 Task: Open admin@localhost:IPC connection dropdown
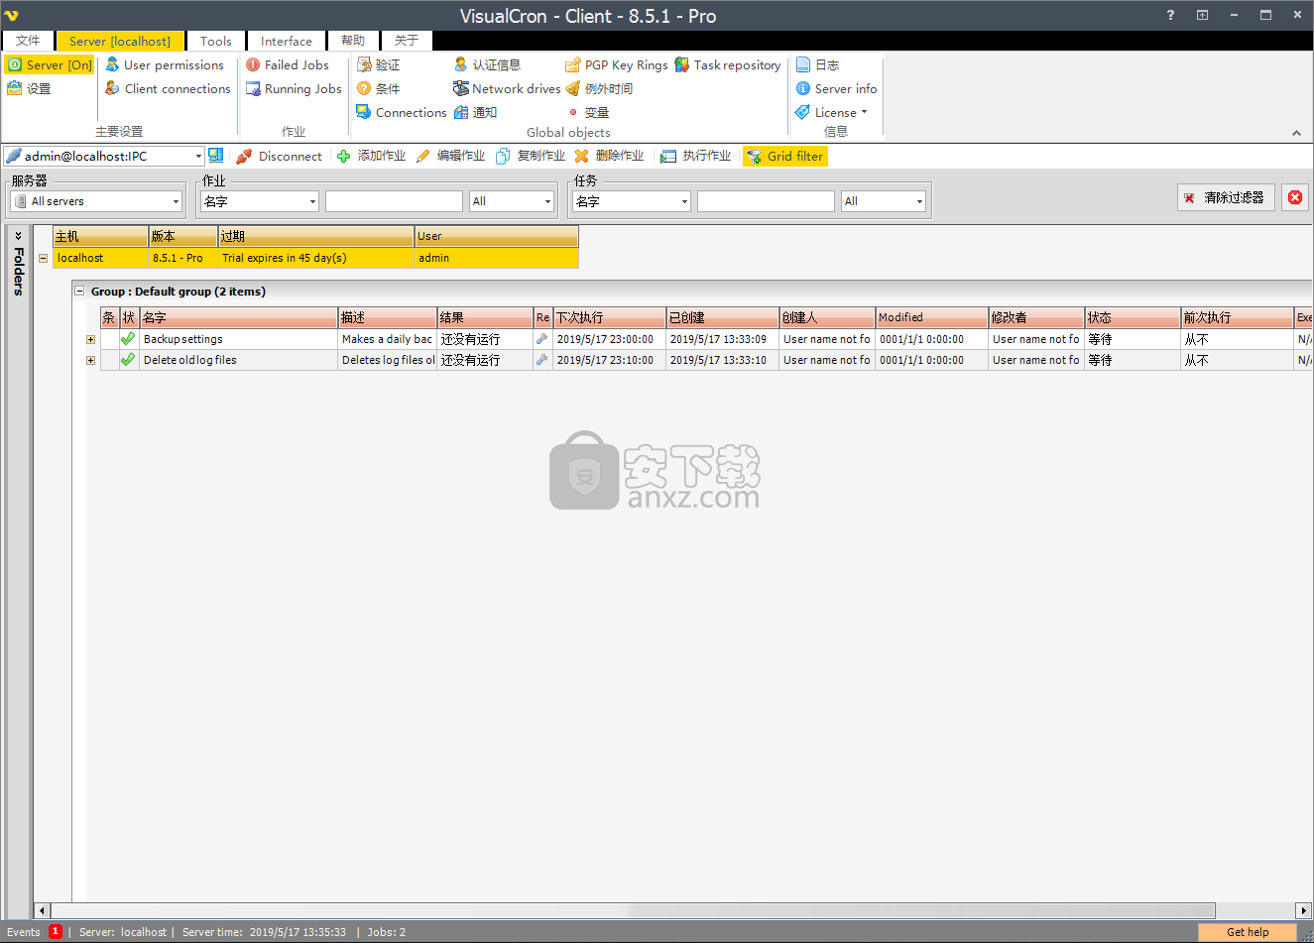tap(198, 156)
